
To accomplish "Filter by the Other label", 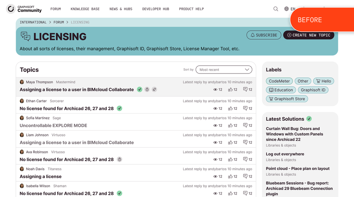I will point(303,81).
